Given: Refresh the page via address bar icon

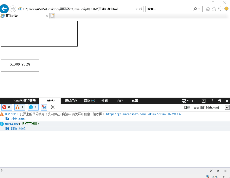Looking at the screenshot, I should pyautogui.click(x=141, y=9).
